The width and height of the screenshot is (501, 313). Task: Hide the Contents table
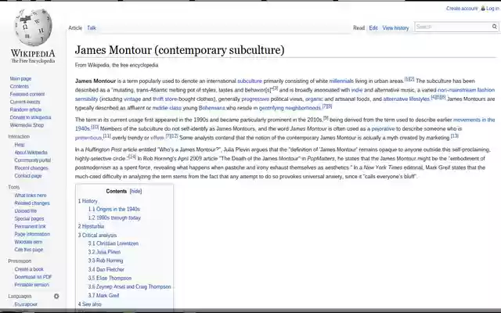[135, 191]
